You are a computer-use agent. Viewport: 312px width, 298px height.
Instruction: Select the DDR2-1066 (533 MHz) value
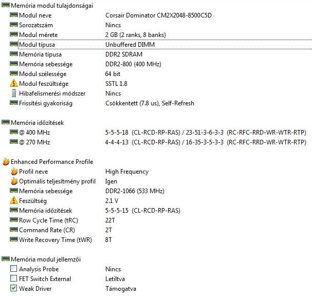pyautogui.click(x=135, y=191)
